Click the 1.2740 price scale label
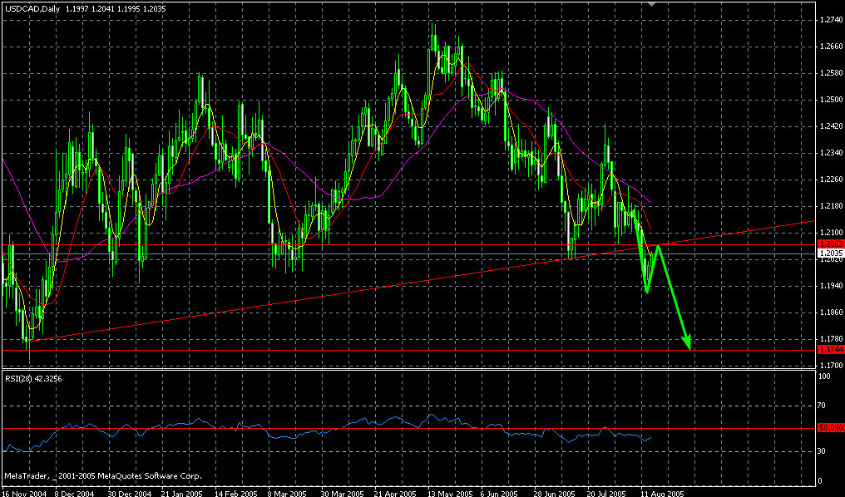The width and height of the screenshot is (845, 497). 831,19
